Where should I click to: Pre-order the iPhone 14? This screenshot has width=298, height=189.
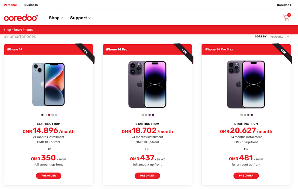click(x=49, y=176)
